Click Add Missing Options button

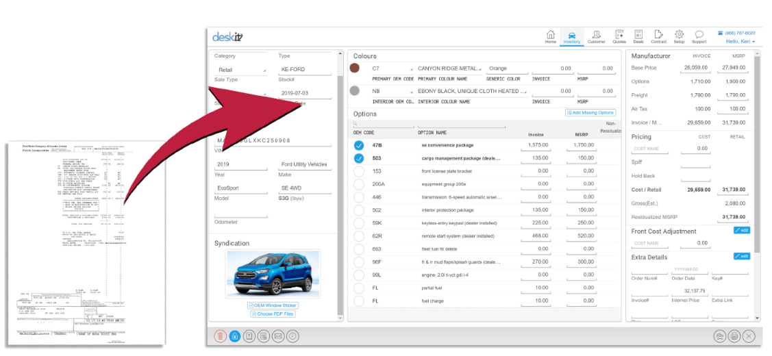(x=590, y=113)
